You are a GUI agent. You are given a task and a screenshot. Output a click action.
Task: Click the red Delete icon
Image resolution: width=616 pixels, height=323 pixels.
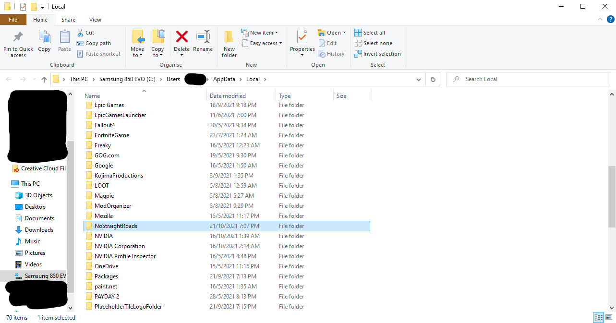181,36
